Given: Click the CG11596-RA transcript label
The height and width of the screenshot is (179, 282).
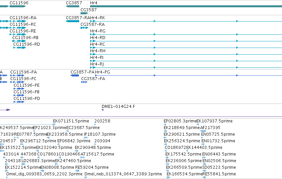Looking at the screenshot, I should pos(23,18).
